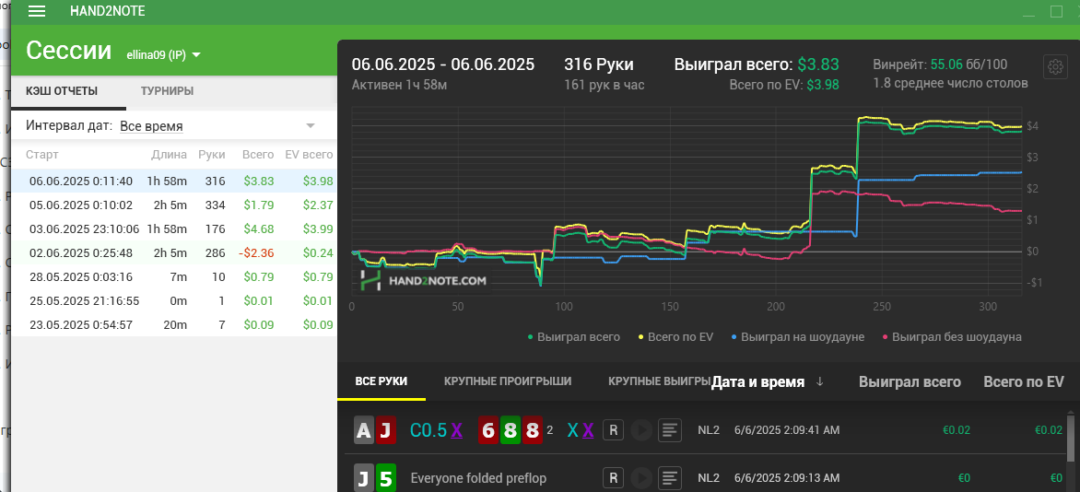Sort sessions by Длина column
The width and height of the screenshot is (1080, 492).
(169, 155)
